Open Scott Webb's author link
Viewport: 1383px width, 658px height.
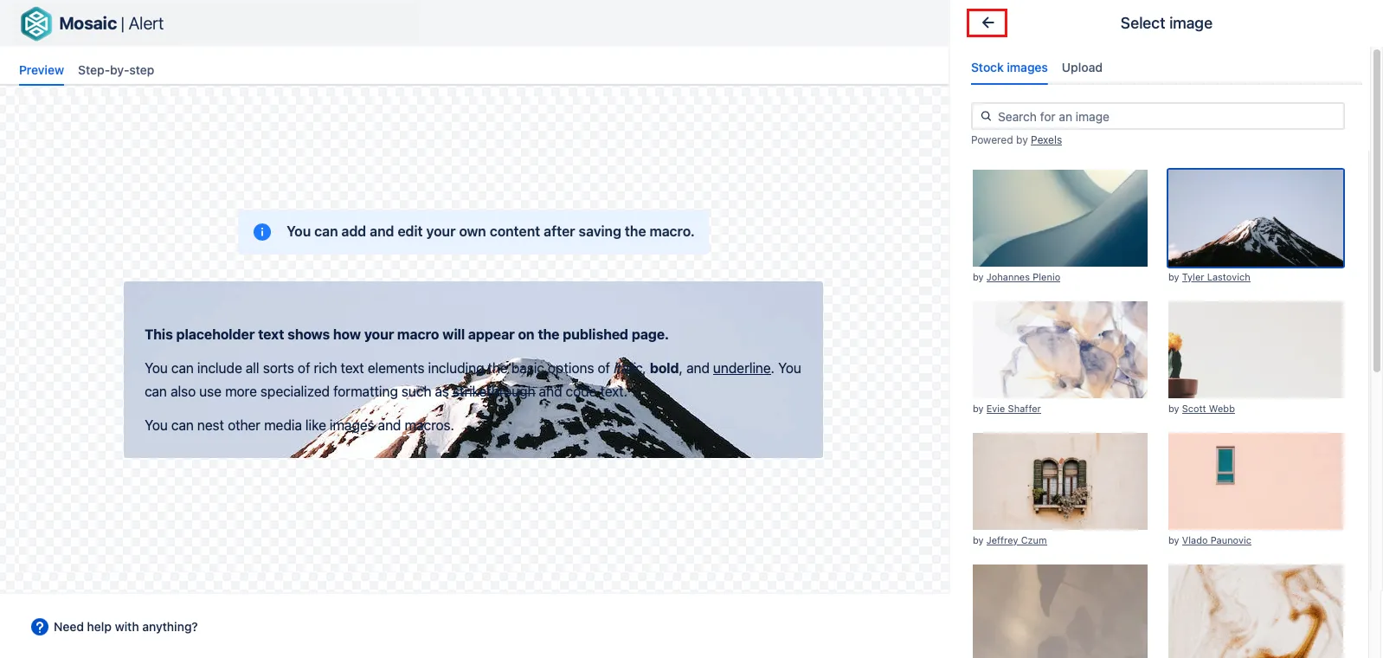(1208, 409)
